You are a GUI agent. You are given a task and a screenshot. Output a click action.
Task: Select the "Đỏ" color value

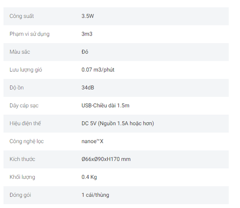click(85, 52)
